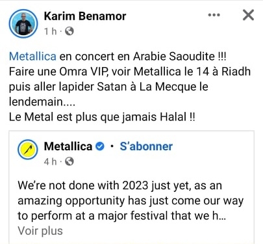
Task: Click the "1 h" post timestamp
Action: (x=50, y=31)
